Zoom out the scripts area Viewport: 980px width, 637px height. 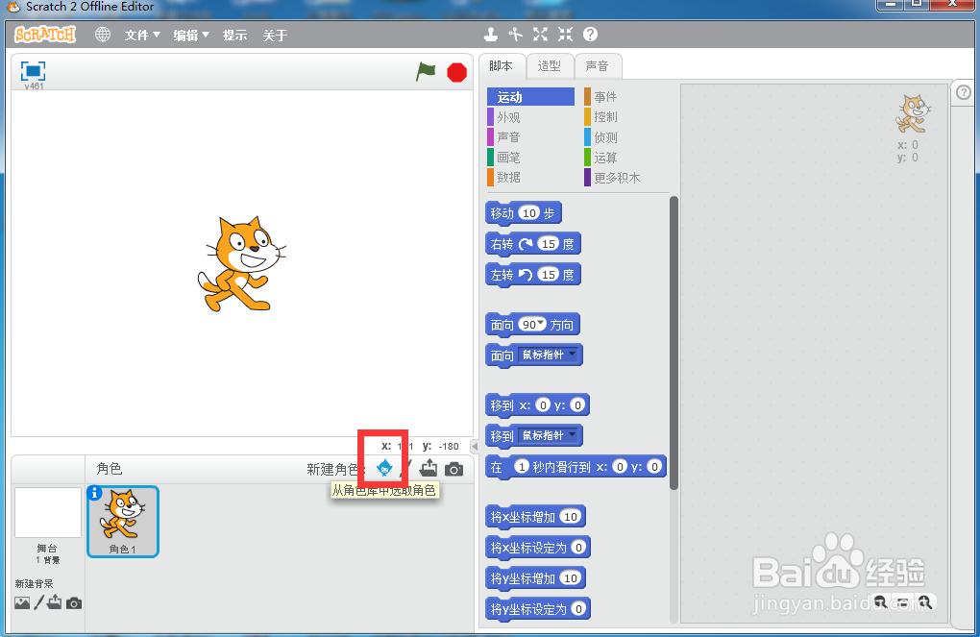(880, 602)
